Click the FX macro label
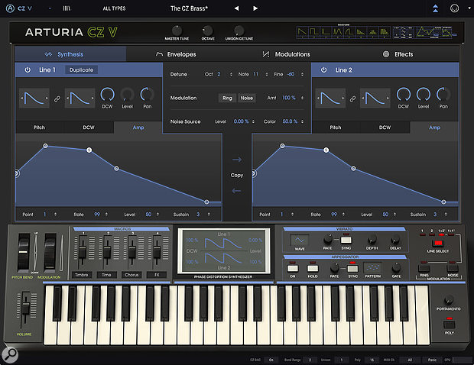Image resolution: width=474 pixels, height=365 pixels. [x=157, y=275]
